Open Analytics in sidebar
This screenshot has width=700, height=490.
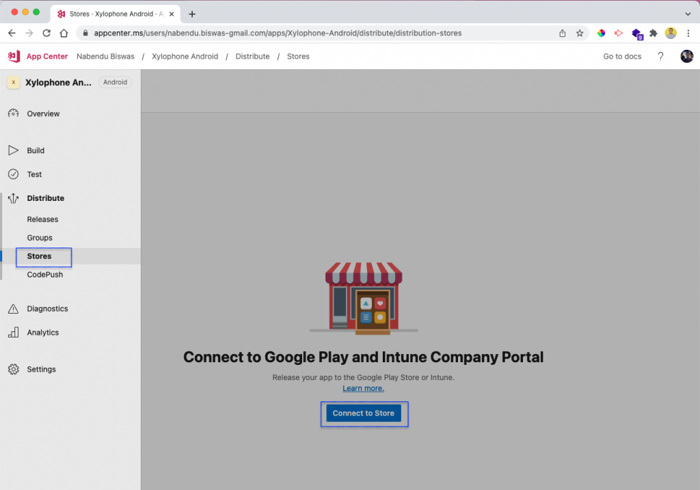point(43,332)
